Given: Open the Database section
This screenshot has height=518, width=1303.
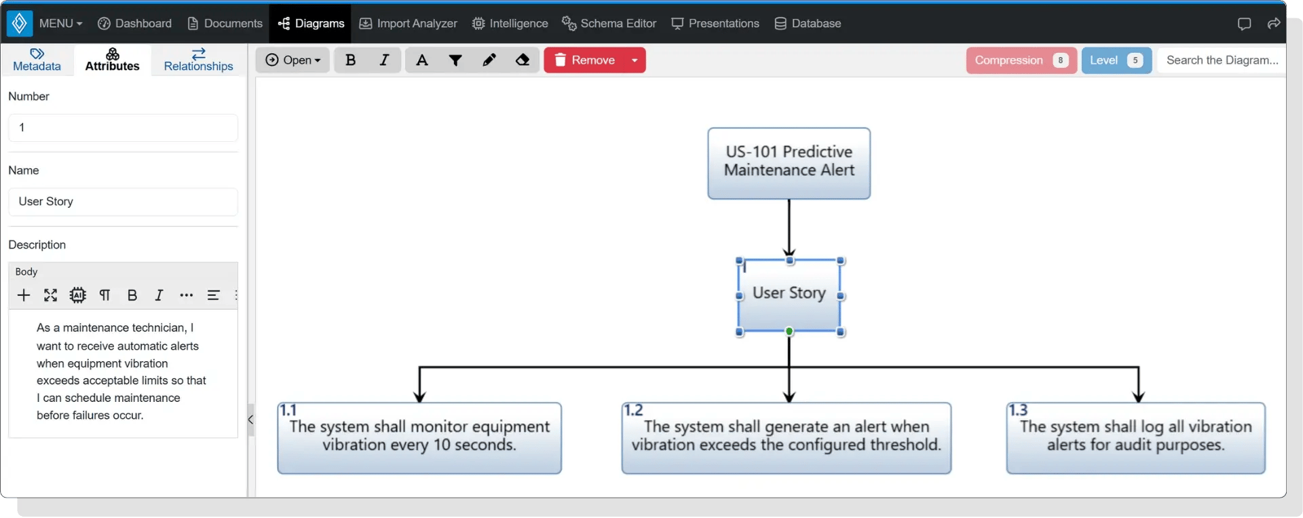Looking at the screenshot, I should 808,23.
